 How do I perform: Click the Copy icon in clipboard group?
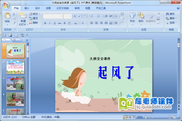click(14, 18)
